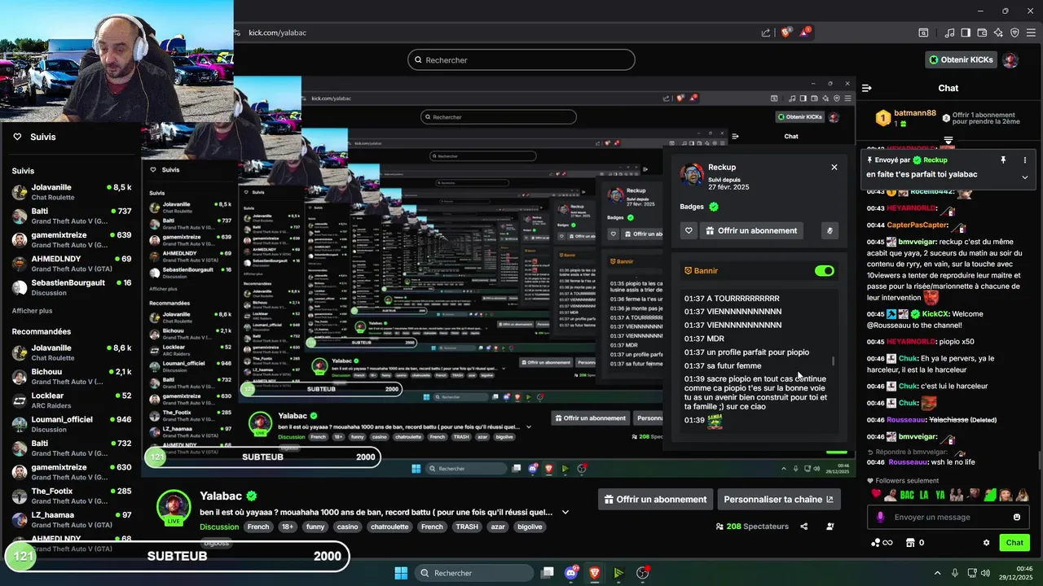Click the pin icon on pinned message
1043x586 pixels.
tap(1003, 160)
